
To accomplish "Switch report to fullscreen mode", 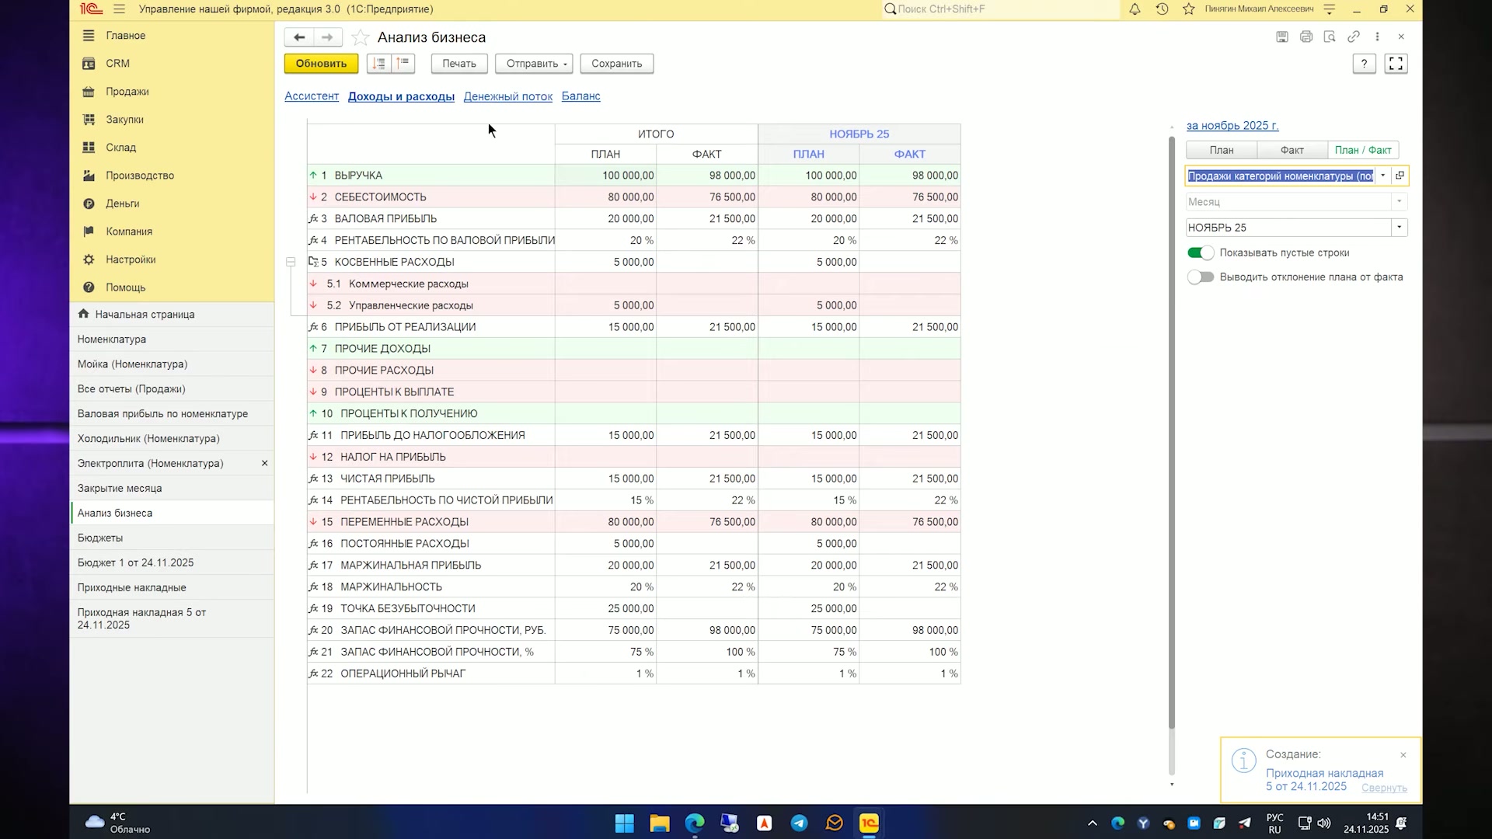I will click(x=1396, y=64).
